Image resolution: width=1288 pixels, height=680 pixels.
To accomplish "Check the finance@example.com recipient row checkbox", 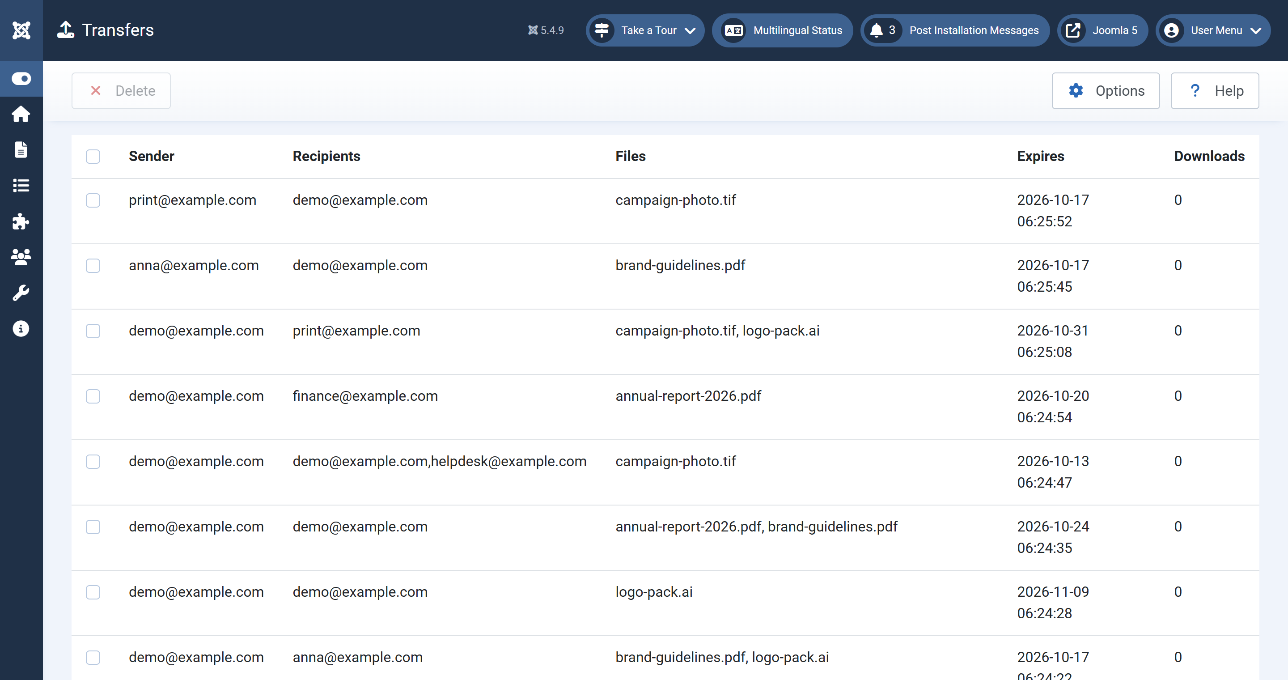I will click(93, 396).
